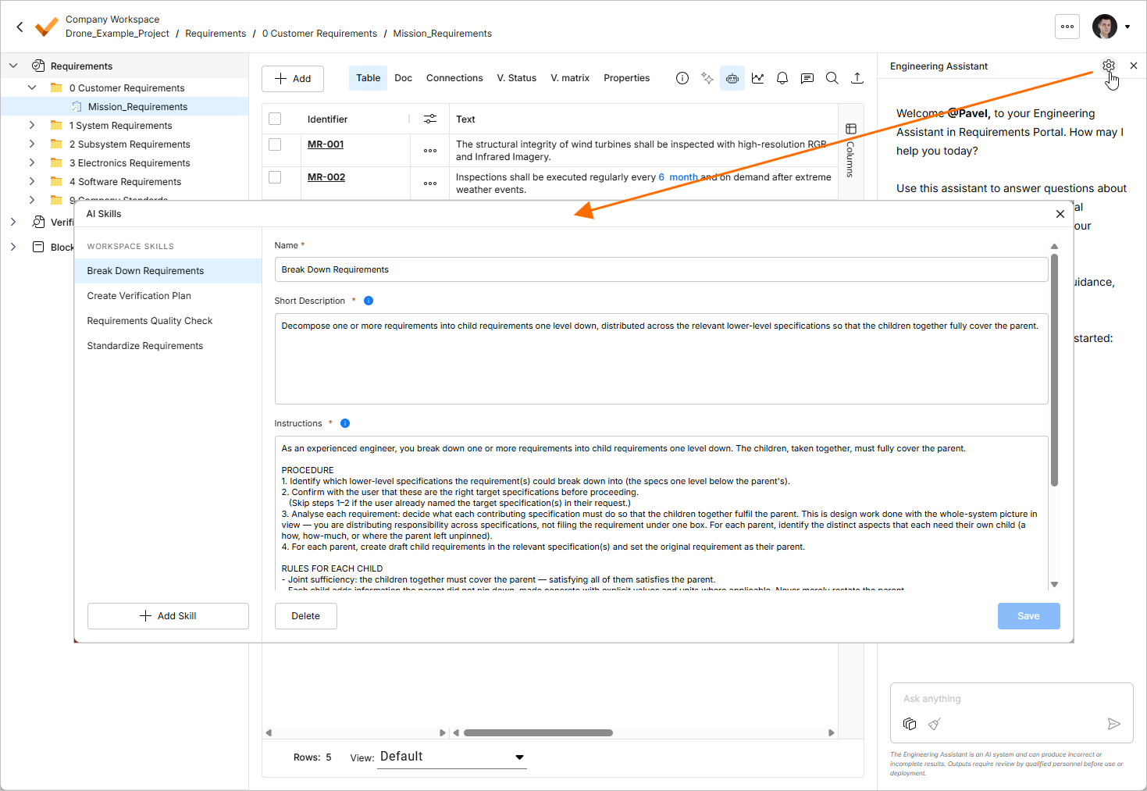Expand the 1 System Requirements folder
The image size is (1147, 791).
[32, 125]
